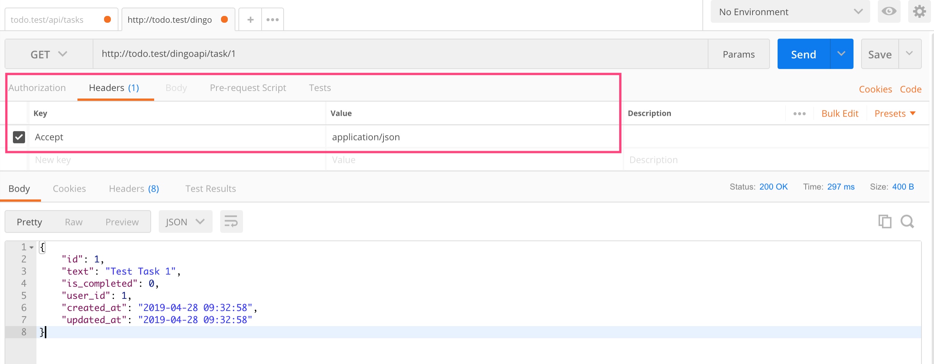934x364 pixels.
Task: Click the 400 B response size
Action: [x=903, y=187]
